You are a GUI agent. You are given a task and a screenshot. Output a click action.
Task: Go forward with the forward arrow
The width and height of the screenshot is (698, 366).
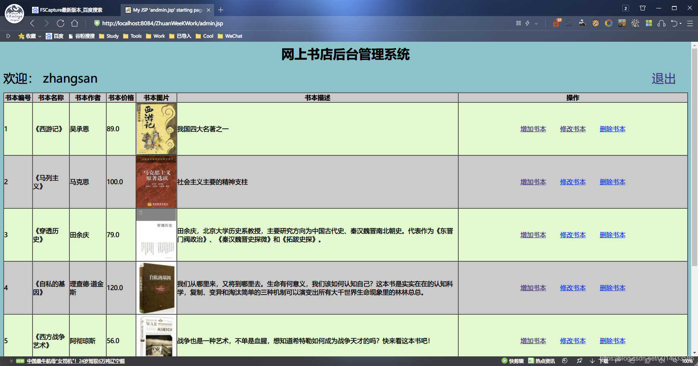47,23
